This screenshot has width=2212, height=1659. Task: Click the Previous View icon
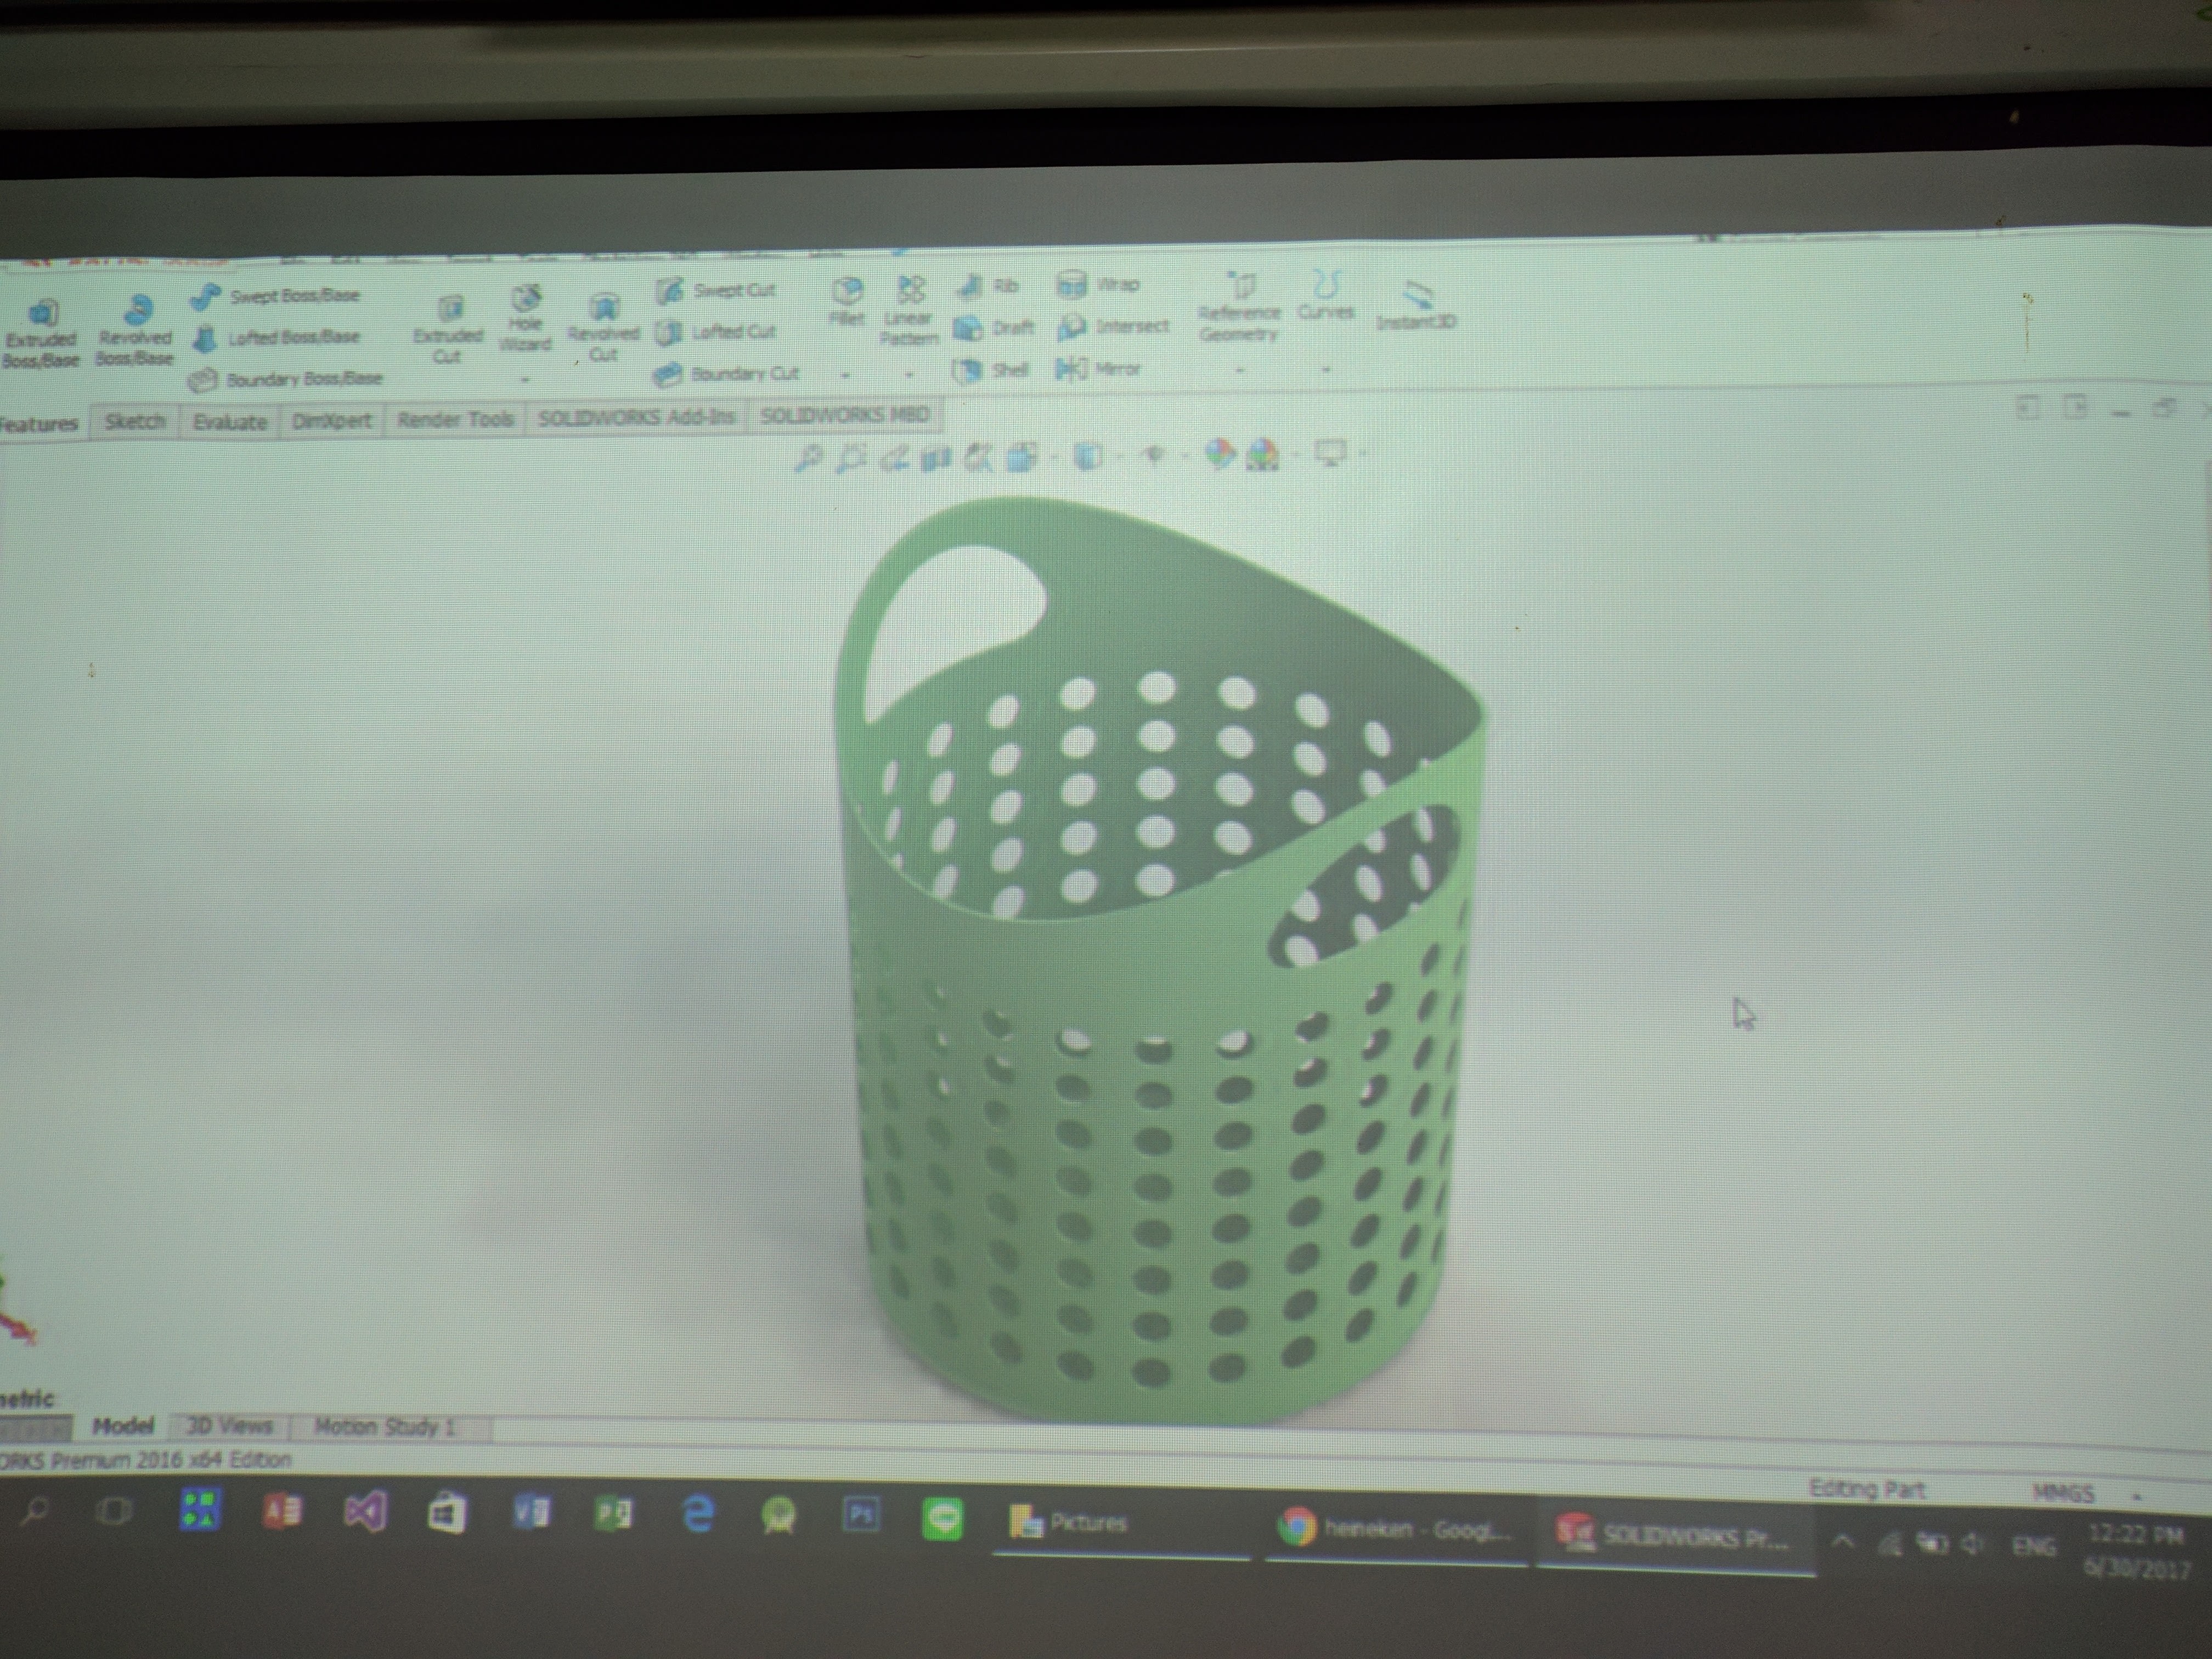pos(894,459)
